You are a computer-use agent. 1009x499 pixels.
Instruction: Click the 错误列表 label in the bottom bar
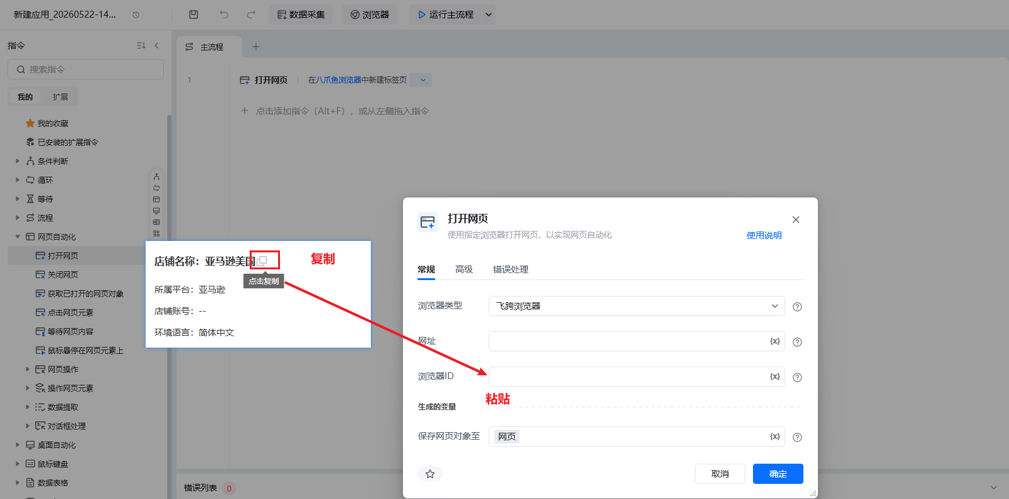tap(201, 488)
